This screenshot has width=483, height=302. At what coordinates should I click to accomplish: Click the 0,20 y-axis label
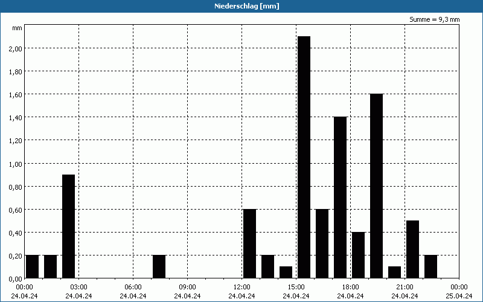point(16,255)
